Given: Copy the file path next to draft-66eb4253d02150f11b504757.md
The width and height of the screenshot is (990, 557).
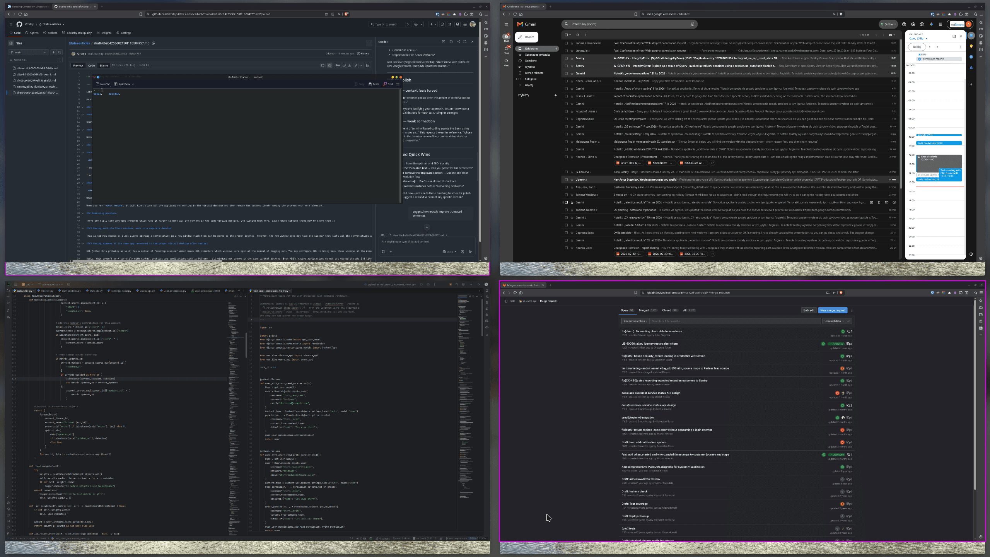Looking at the screenshot, I should (x=154, y=43).
